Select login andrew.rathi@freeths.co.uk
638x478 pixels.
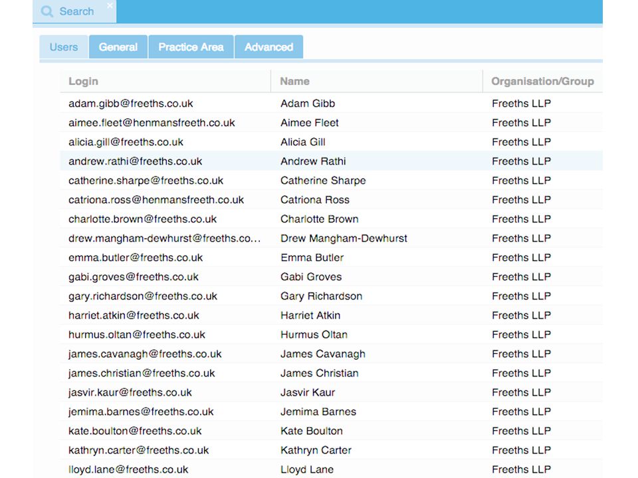(x=135, y=161)
